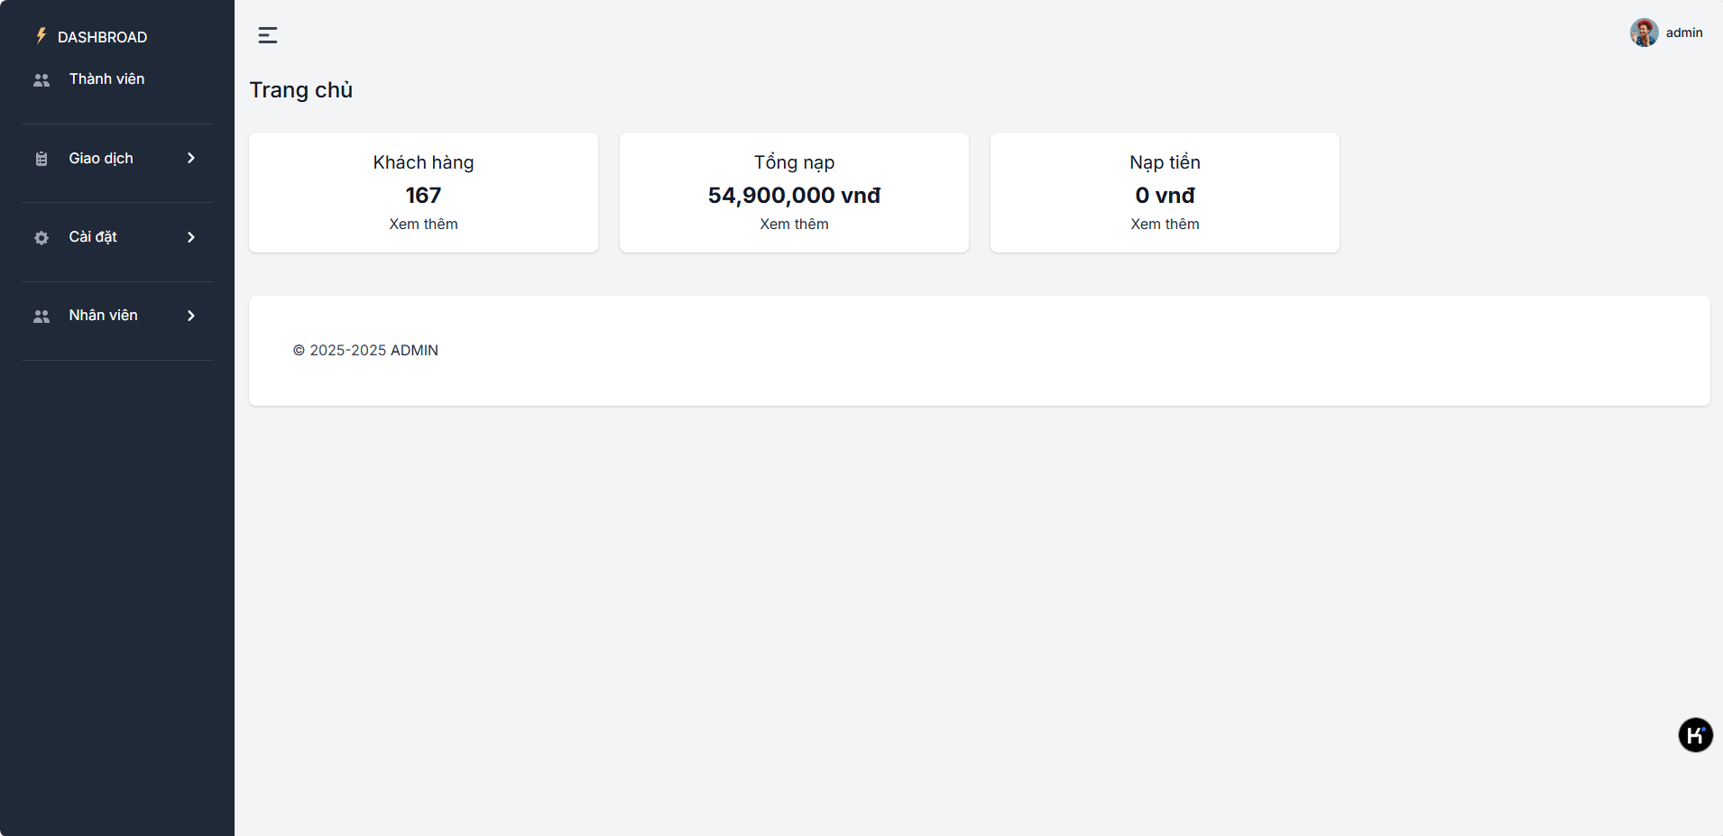The width and height of the screenshot is (1723, 836).
Task: Click the Nhân viên people icon
Action: (x=41, y=317)
